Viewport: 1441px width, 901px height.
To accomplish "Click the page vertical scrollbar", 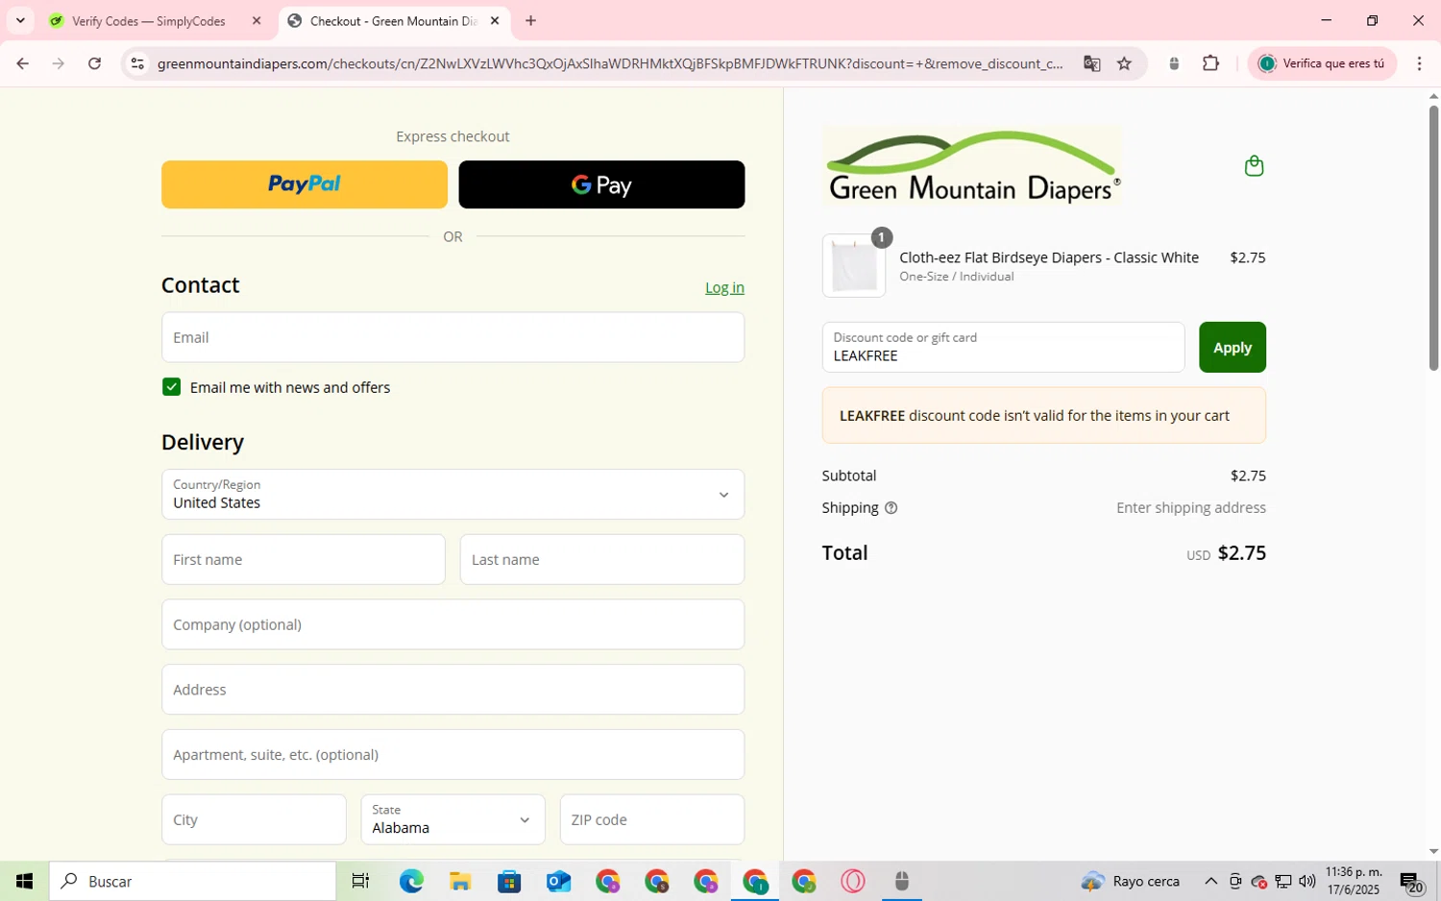I will 1433,238.
